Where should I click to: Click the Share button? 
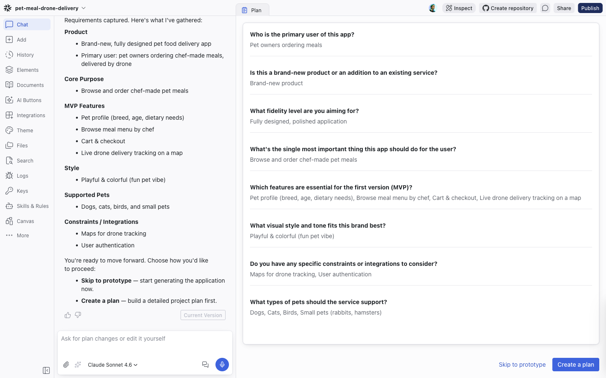click(x=564, y=8)
